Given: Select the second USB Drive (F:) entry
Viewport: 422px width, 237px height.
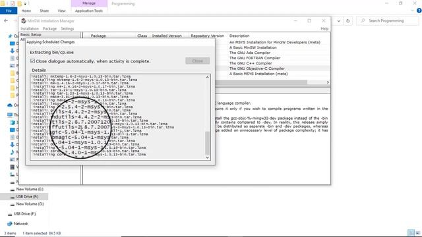Looking at the screenshot, I should click(x=25, y=214).
